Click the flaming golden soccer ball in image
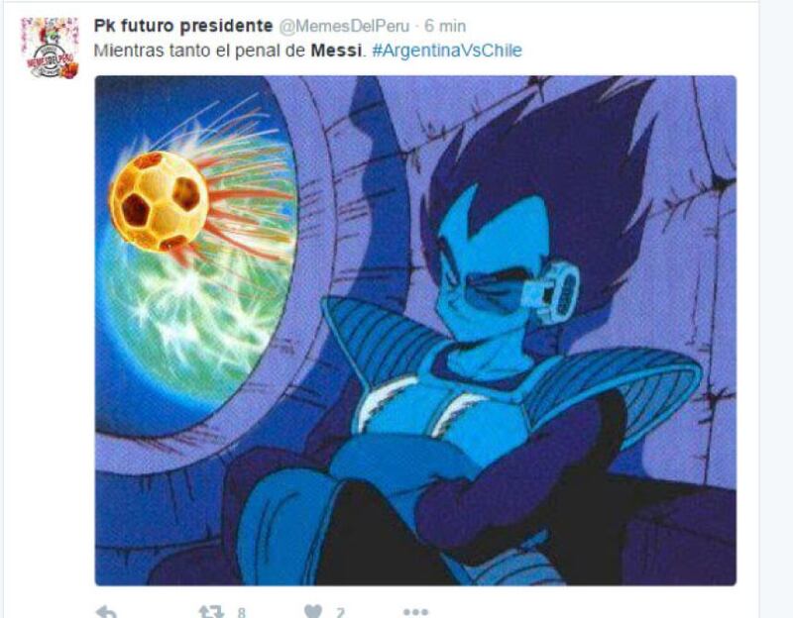The image size is (793, 618). point(160,201)
